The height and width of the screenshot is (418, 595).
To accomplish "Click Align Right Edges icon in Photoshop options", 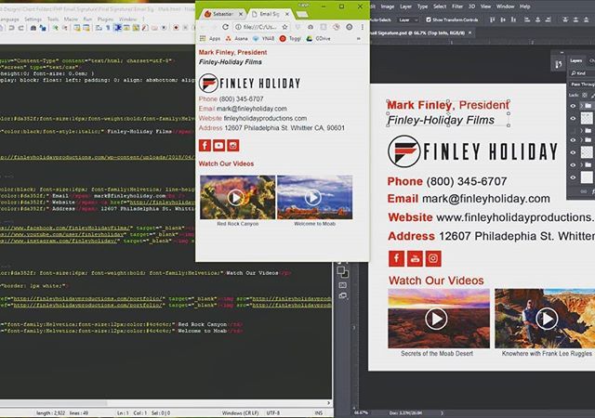I will coord(549,20).
